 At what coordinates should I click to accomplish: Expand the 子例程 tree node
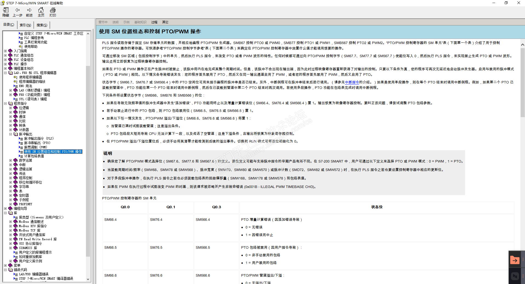pos(10,200)
